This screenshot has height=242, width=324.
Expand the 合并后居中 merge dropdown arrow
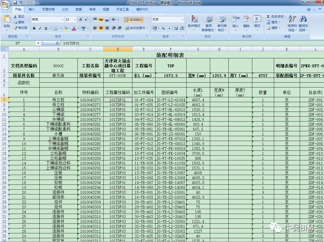pyautogui.click(x=147, y=28)
